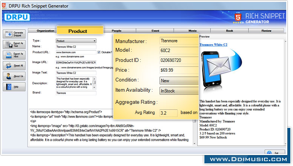
Task: Click the Name input field
Action: pos(76,47)
